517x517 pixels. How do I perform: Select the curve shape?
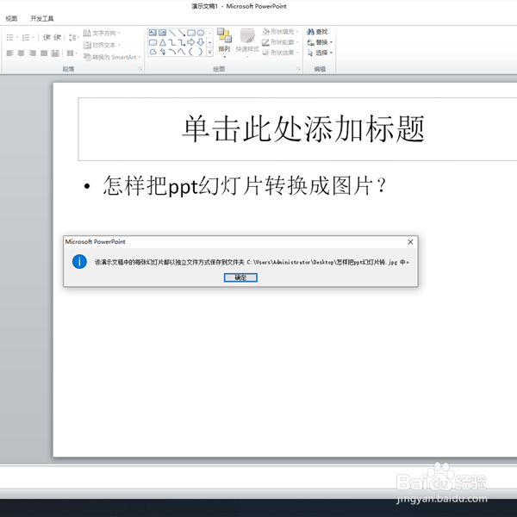pyautogui.click(x=181, y=52)
